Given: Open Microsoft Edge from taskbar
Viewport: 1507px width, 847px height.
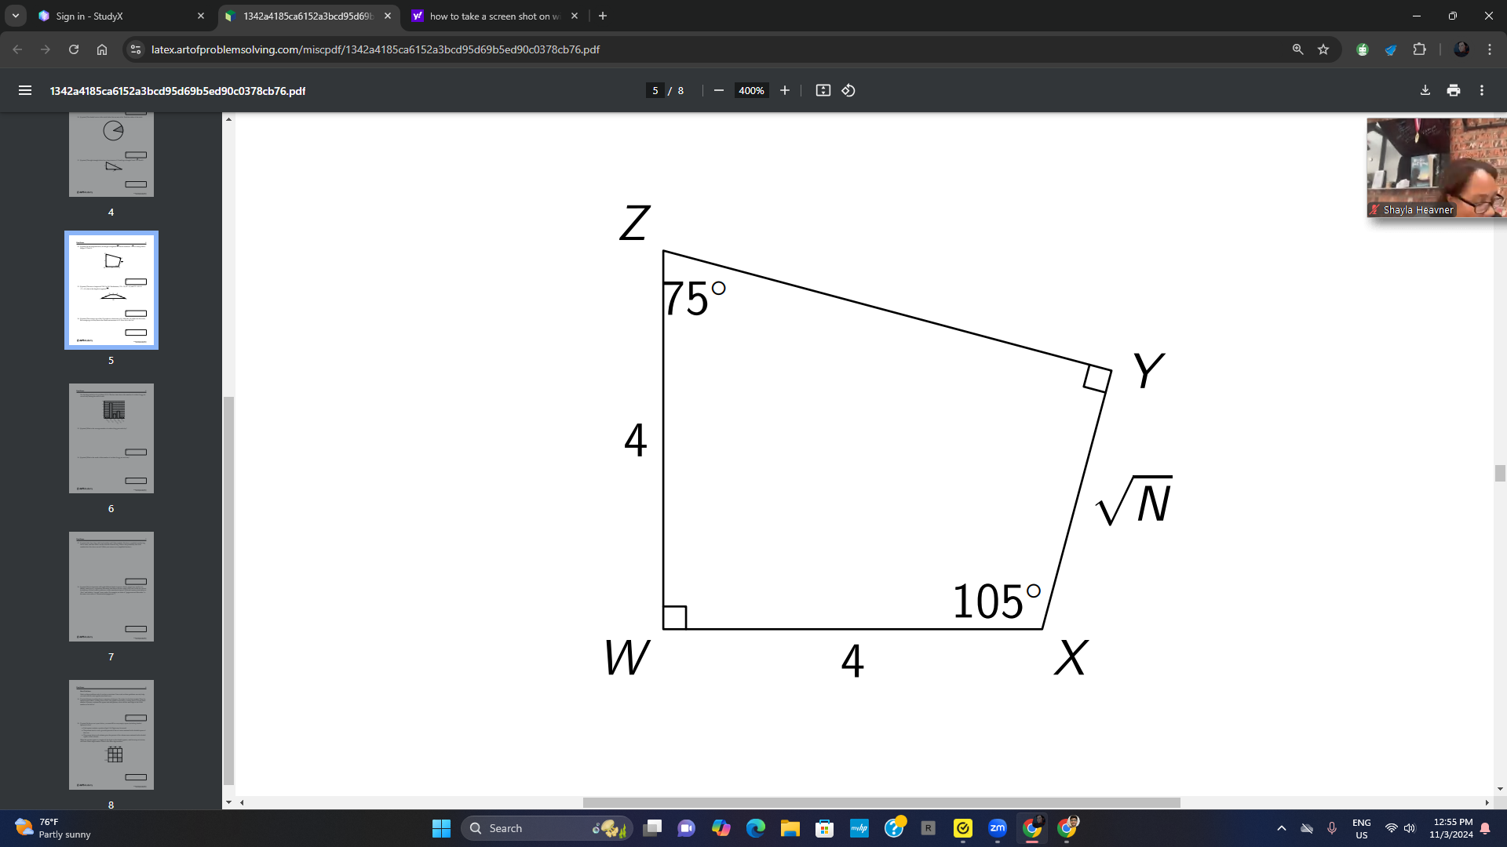Looking at the screenshot, I should click(756, 828).
